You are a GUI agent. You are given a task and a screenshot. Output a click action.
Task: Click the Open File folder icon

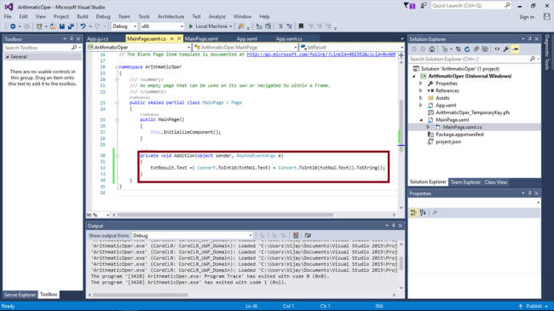[53, 26]
